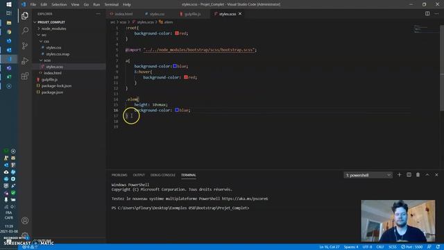
Task: Click CRLF line ending selector
Action: click(x=380, y=247)
